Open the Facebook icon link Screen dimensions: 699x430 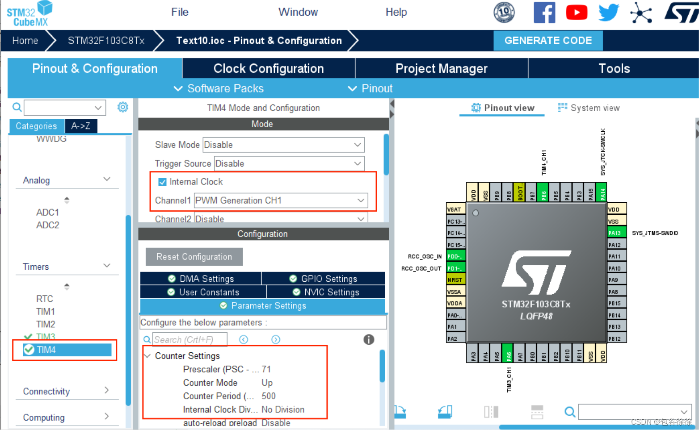click(x=544, y=13)
